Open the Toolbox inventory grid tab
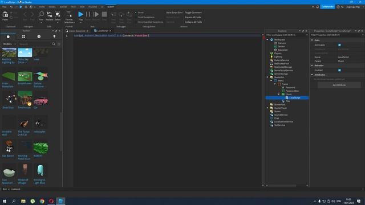This screenshot has height=205, width=365. point(23,36)
